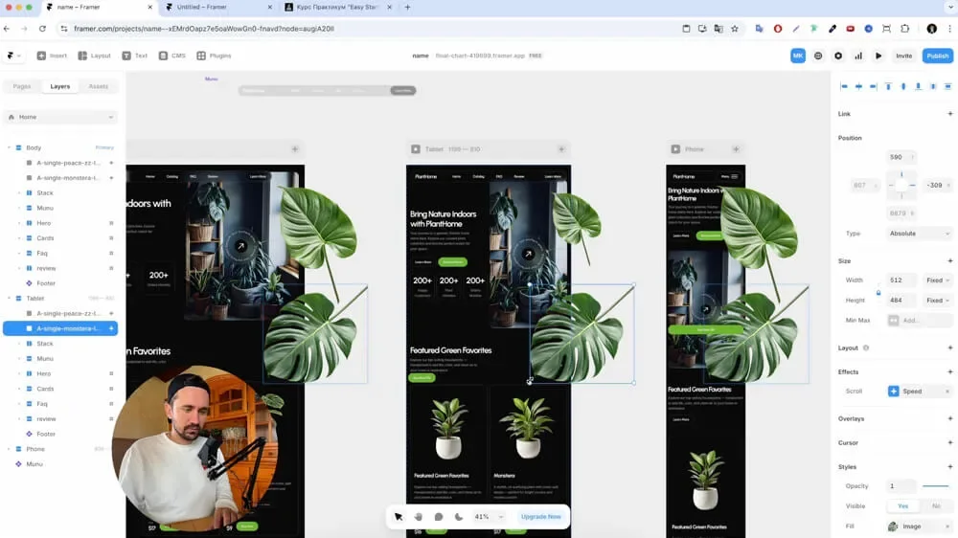Open the analytics bar chart icon

[858, 56]
